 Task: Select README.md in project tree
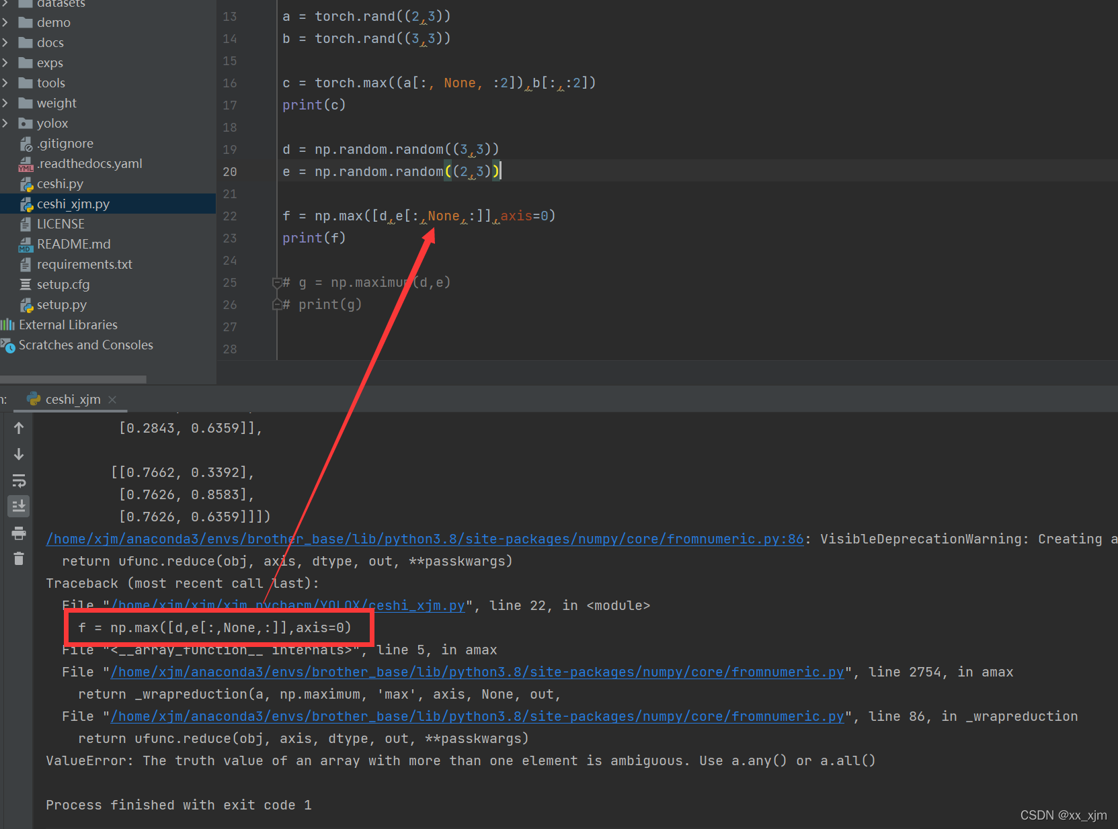pos(74,245)
